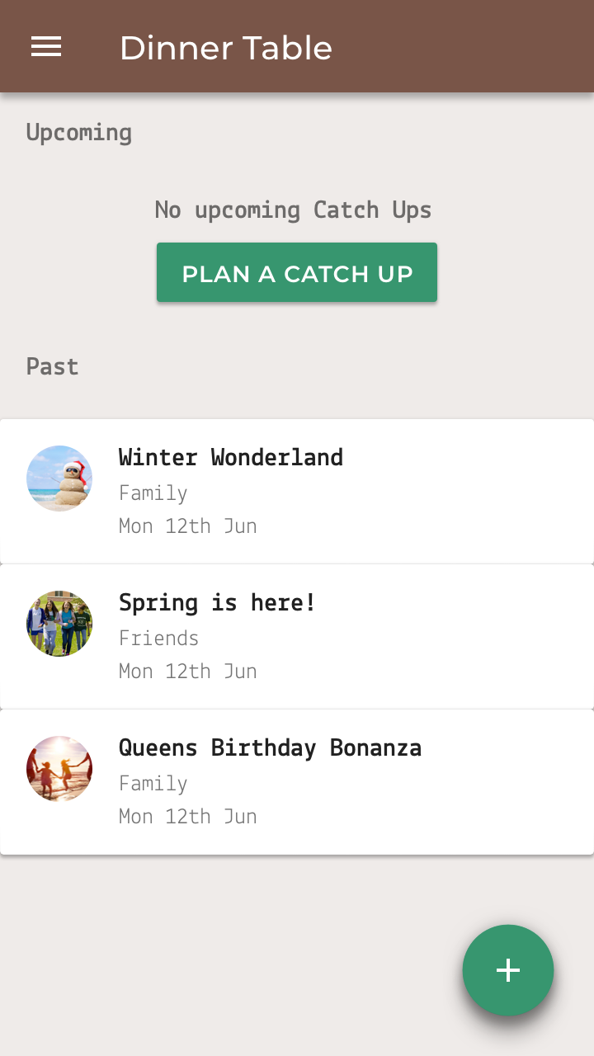This screenshot has height=1056, width=594.
Task: Tap the green plus floating button
Action: click(x=507, y=970)
